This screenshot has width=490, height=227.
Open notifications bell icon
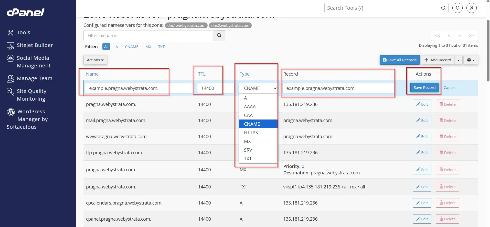click(x=457, y=8)
